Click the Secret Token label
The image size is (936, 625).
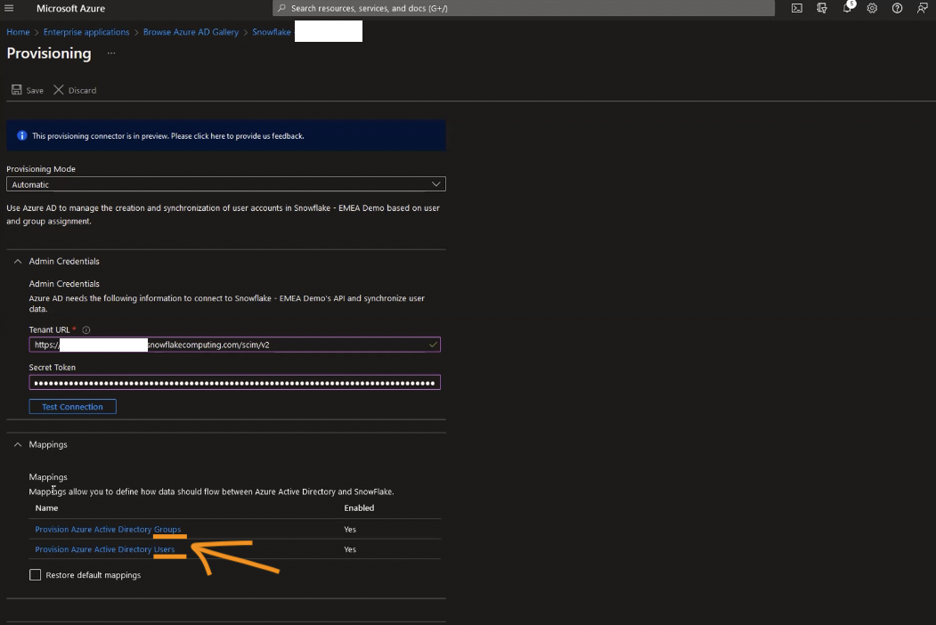pyautogui.click(x=53, y=367)
